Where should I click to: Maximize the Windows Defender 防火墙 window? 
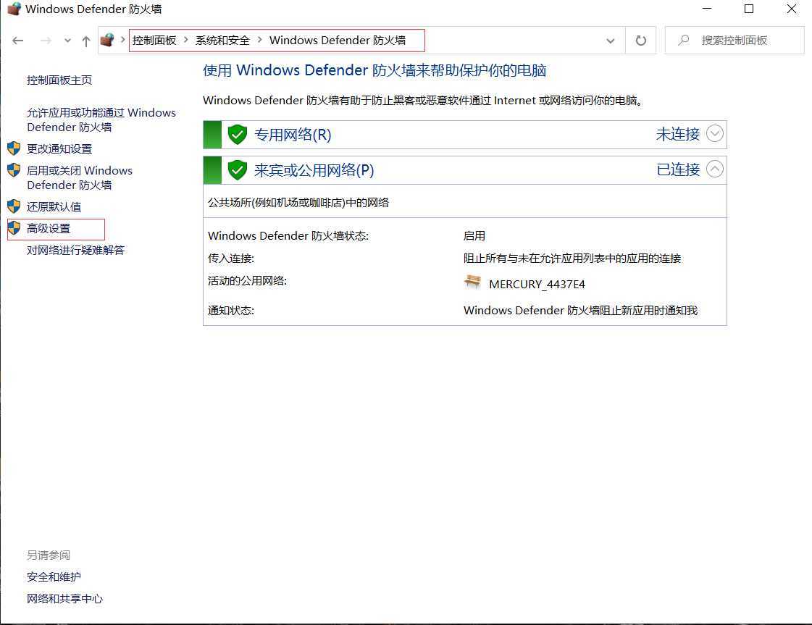(x=749, y=9)
